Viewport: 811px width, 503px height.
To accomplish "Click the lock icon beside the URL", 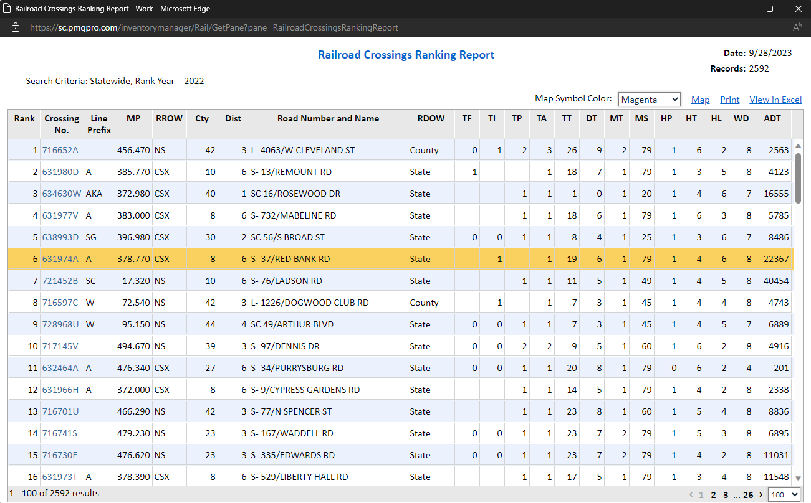I will click(16, 27).
